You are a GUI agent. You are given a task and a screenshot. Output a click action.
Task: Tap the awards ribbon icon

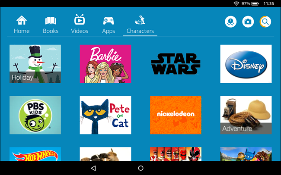click(231, 22)
